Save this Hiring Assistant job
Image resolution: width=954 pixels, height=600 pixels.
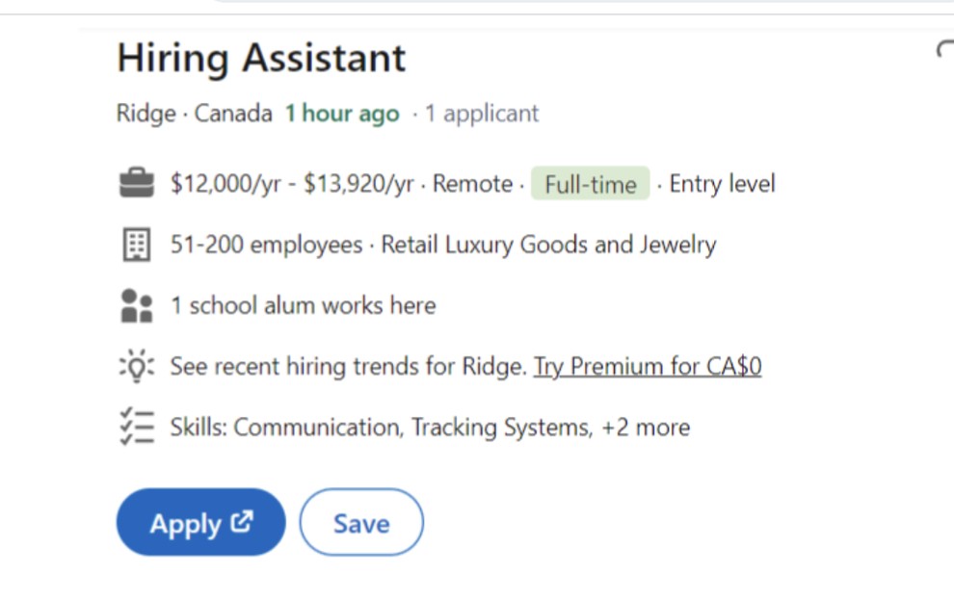(361, 522)
